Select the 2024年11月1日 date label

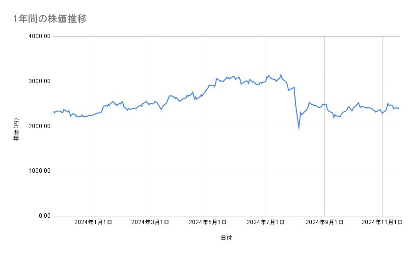pos(381,222)
